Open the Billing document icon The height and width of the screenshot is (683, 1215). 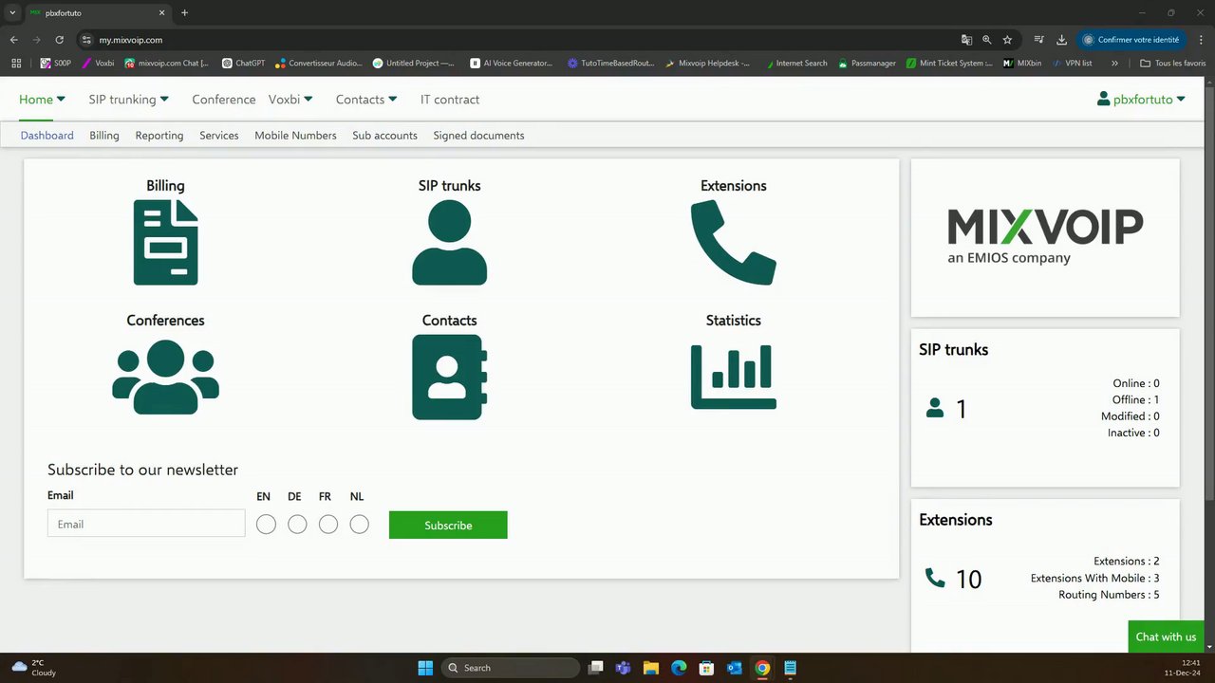tap(165, 242)
